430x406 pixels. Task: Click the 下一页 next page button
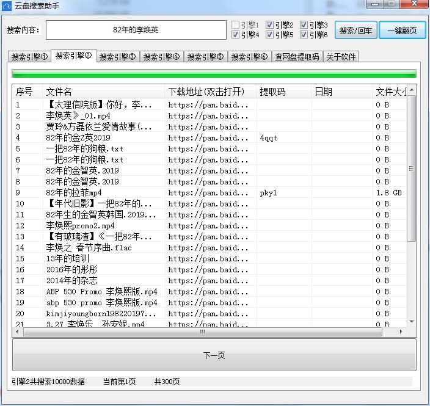pyautogui.click(x=214, y=355)
